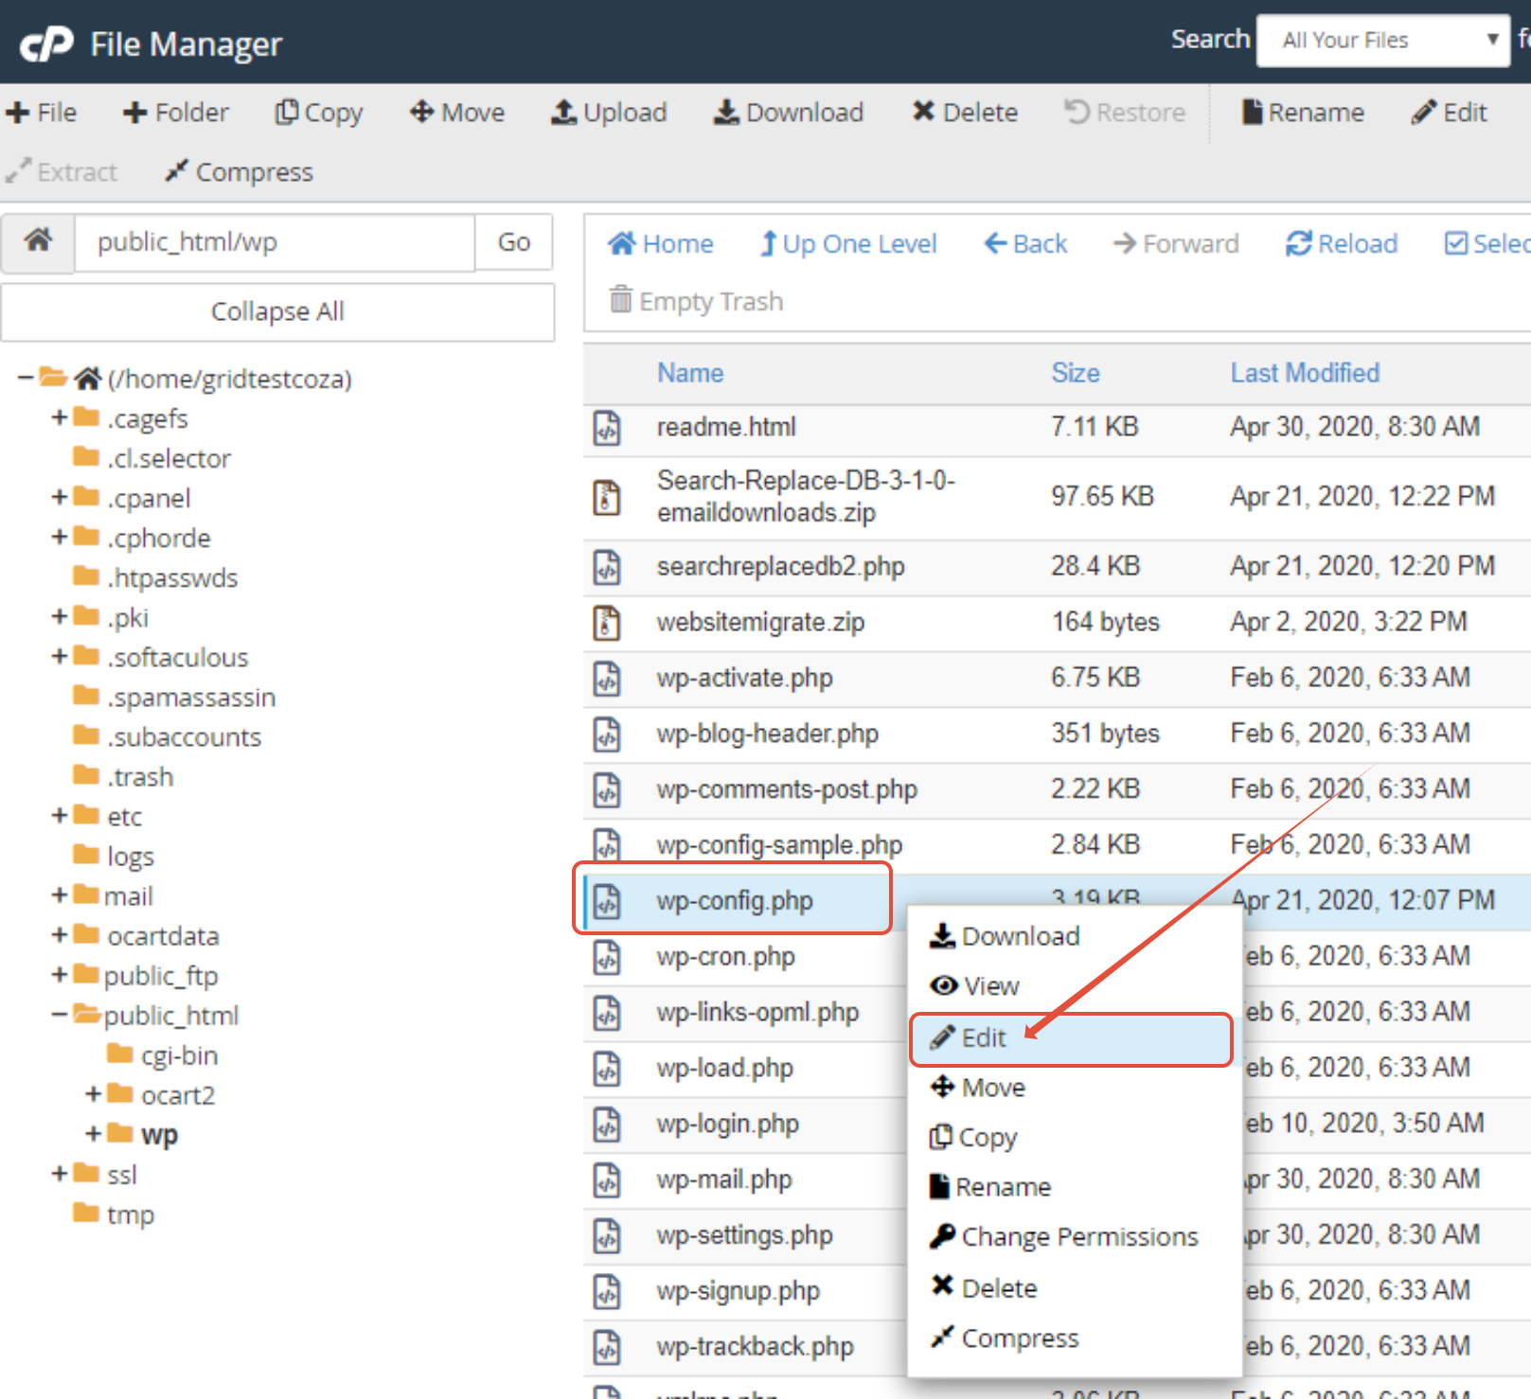
Task: Click the cPanel logo icon
Action: point(46,44)
